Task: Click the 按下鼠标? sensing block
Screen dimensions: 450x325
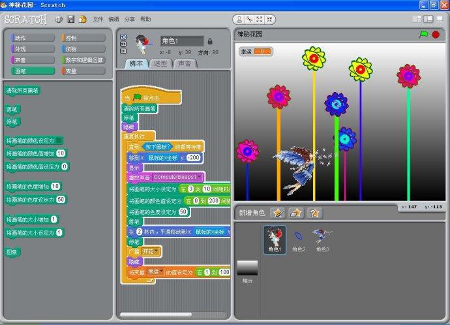Action: pyautogui.click(x=157, y=147)
